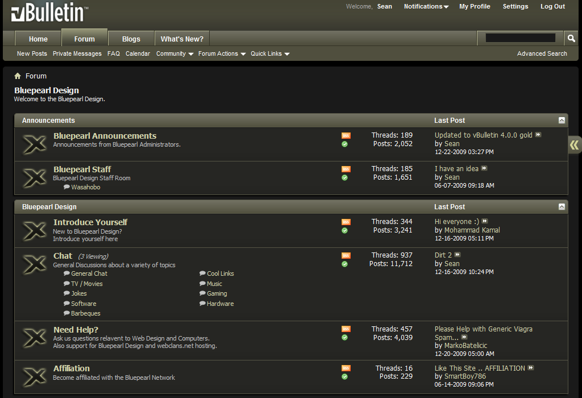Click forum status icon beside Chat
582x398 pixels.
click(x=35, y=264)
